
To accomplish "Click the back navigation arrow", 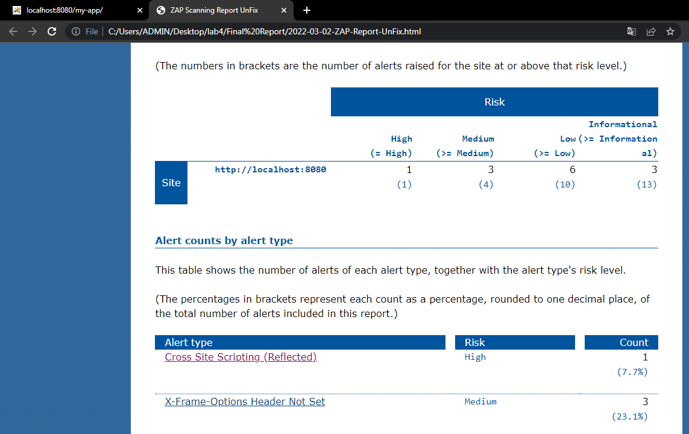I will [13, 31].
